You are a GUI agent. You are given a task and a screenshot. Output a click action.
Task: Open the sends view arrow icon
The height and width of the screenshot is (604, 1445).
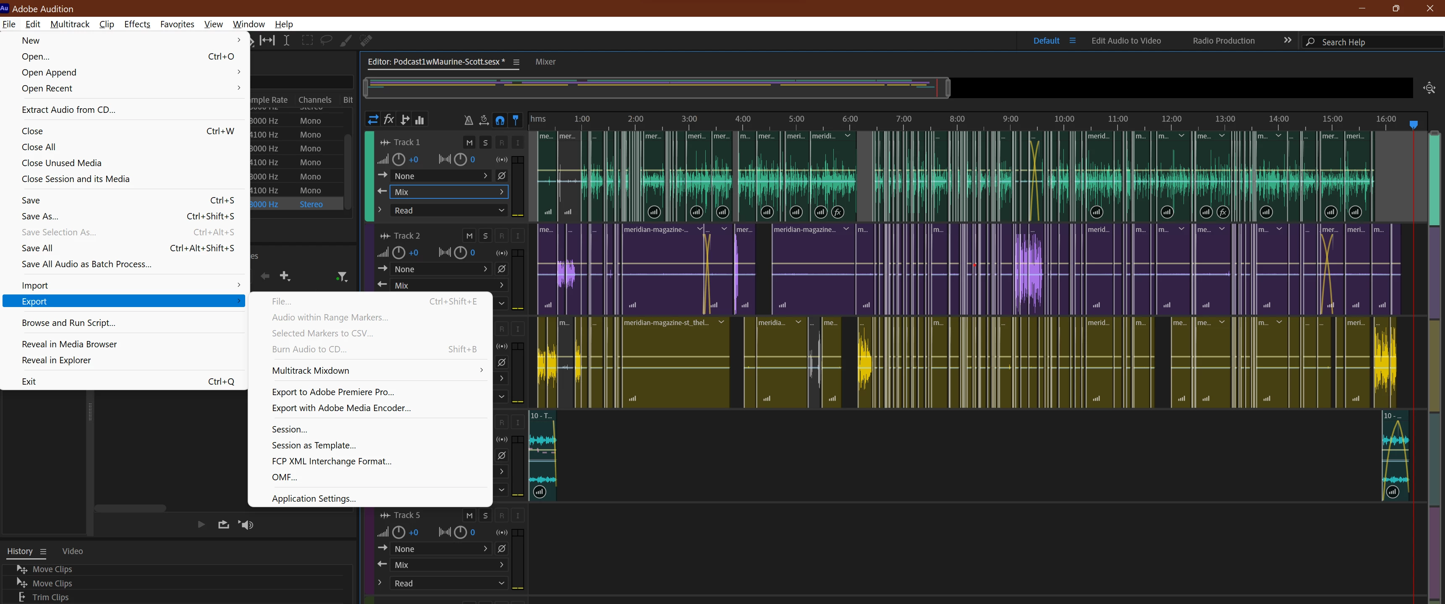click(x=404, y=120)
